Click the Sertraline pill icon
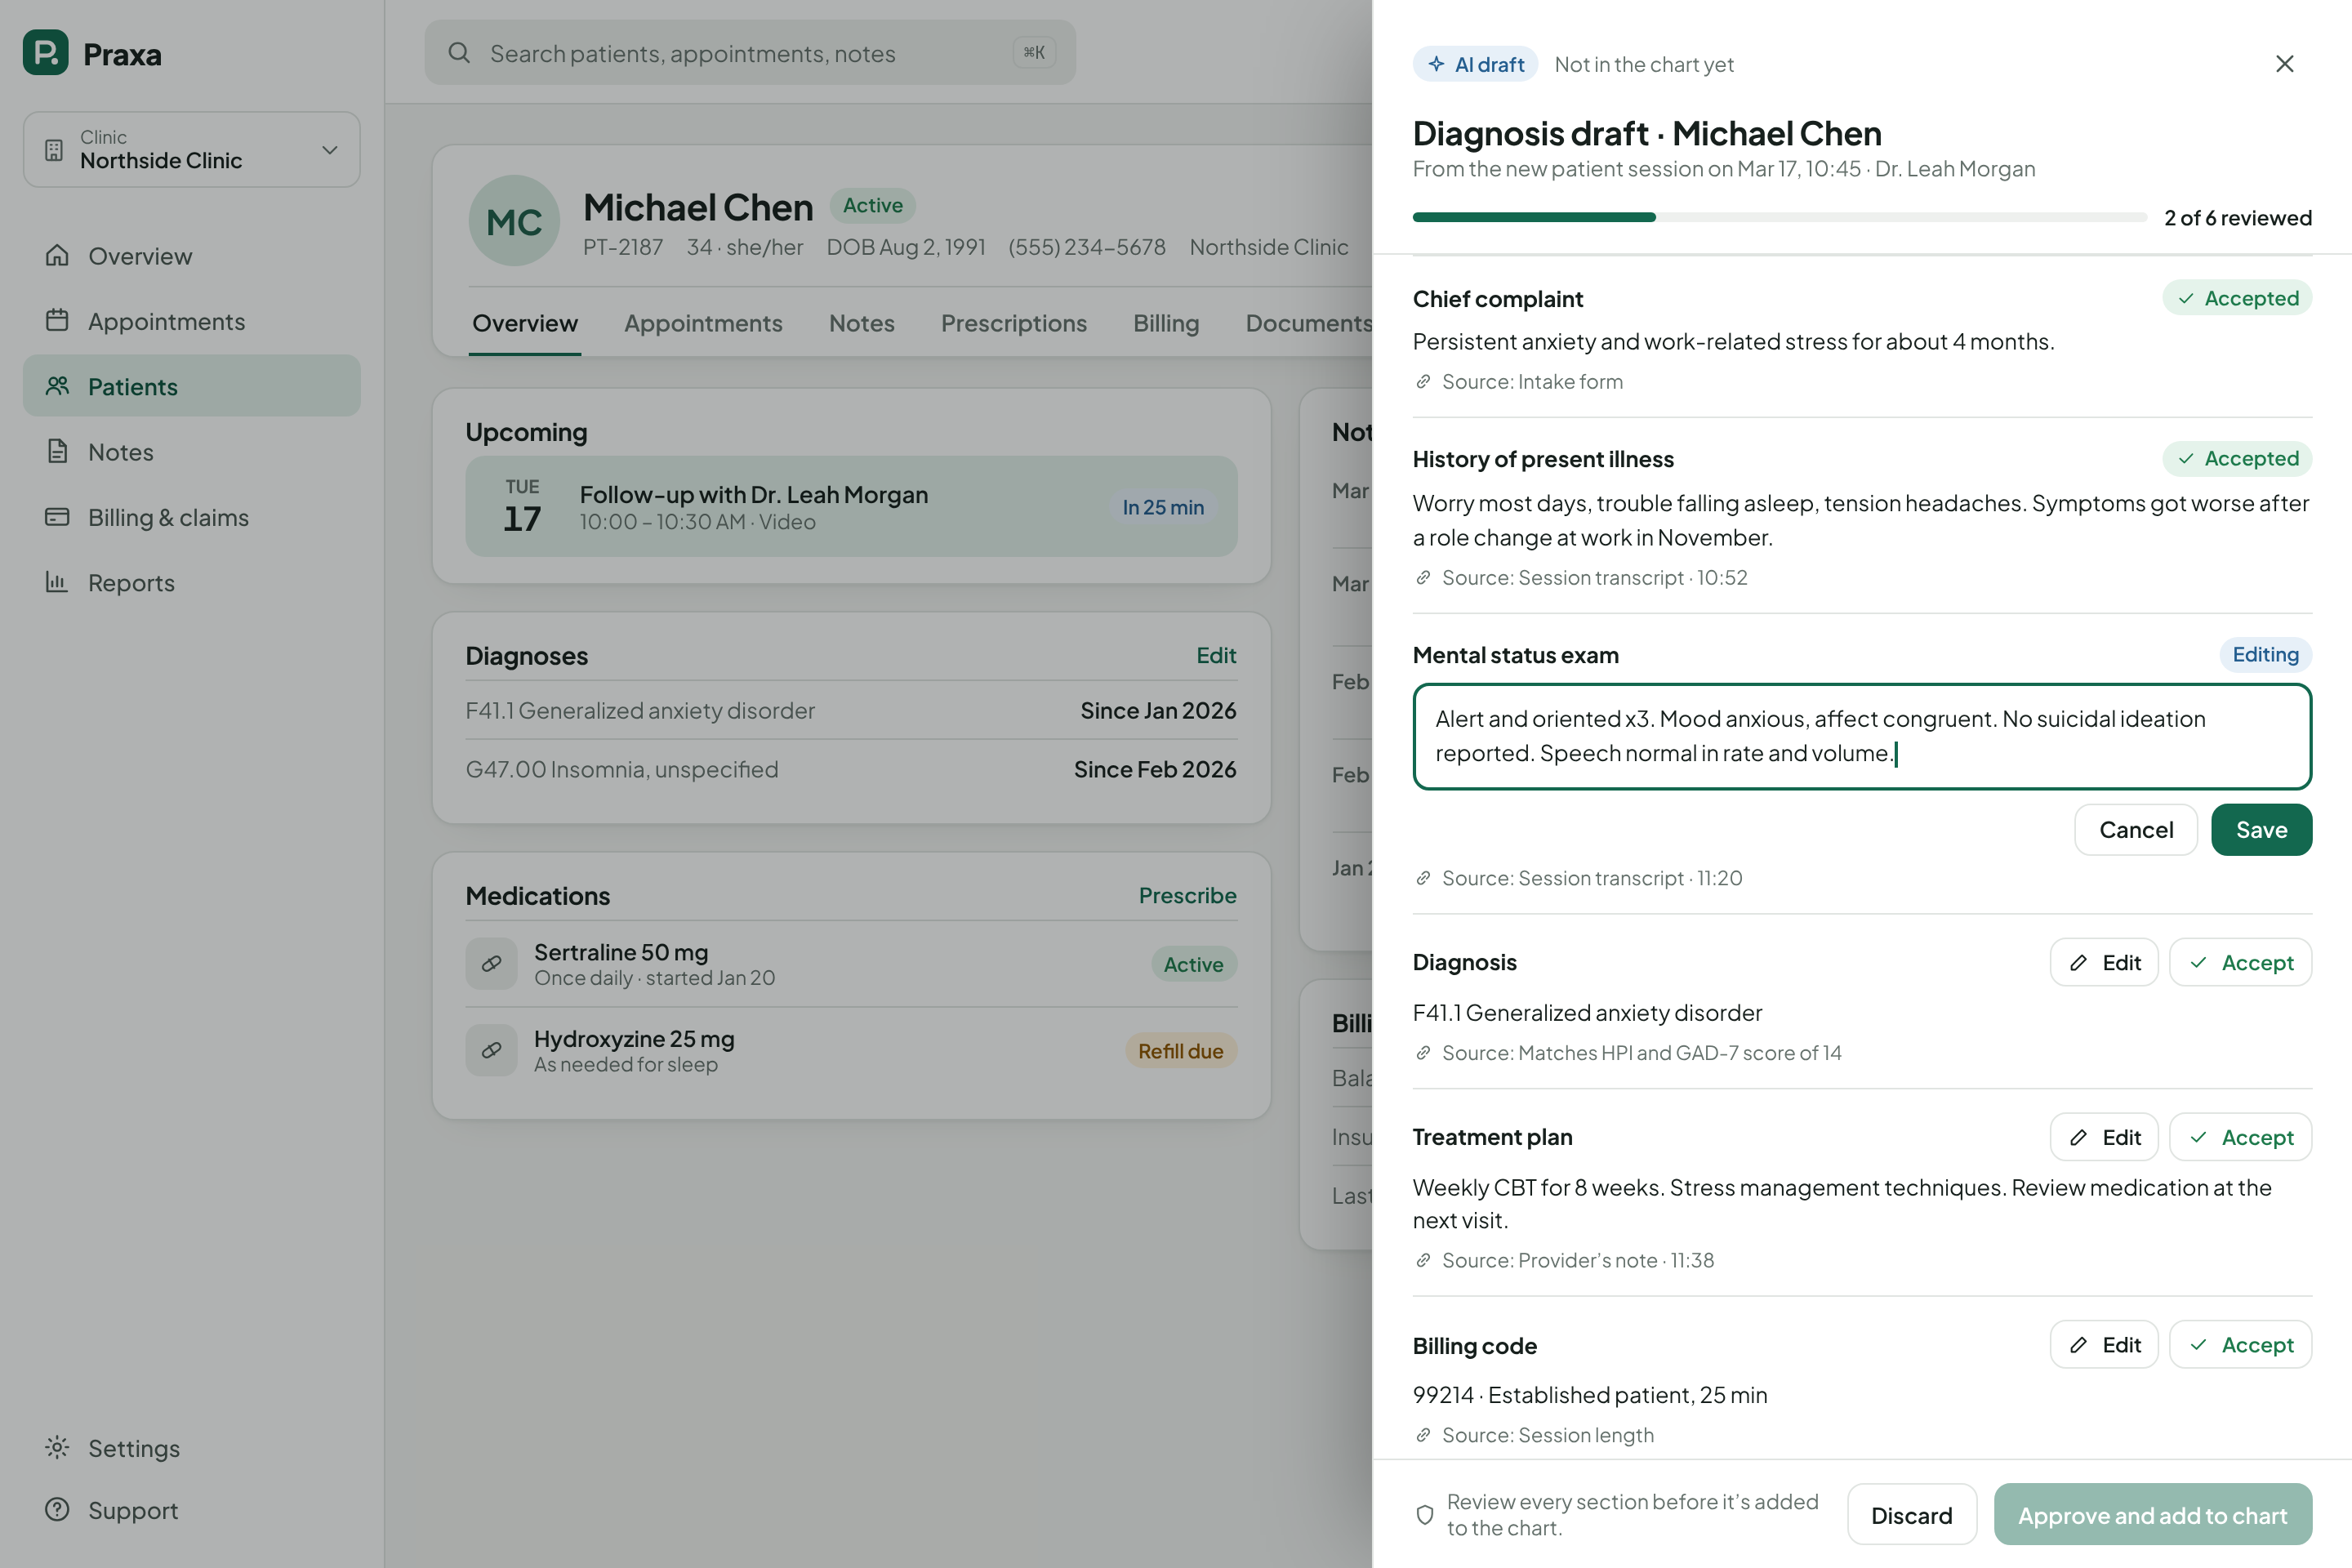This screenshot has width=2352, height=1568. click(x=491, y=964)
